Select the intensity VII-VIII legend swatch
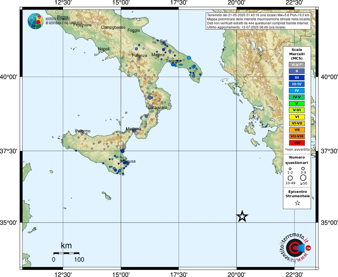Viewport: 338px width, 277px height. coord(297,136)
